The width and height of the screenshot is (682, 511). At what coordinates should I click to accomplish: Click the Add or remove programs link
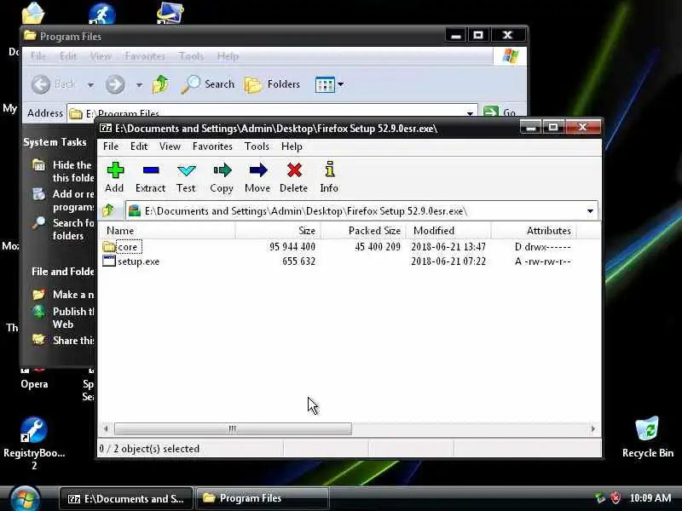pos(72,200)
